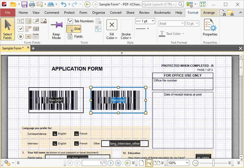244x168 pixels.
Task: Select the Barcode1 field
Action: [56, 100]
